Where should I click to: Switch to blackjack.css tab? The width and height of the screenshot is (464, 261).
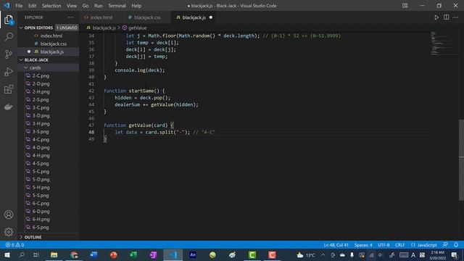147,17
